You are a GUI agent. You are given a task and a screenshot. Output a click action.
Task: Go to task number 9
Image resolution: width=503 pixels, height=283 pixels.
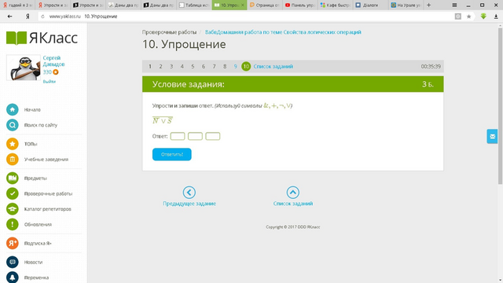[x=236, y=66]
